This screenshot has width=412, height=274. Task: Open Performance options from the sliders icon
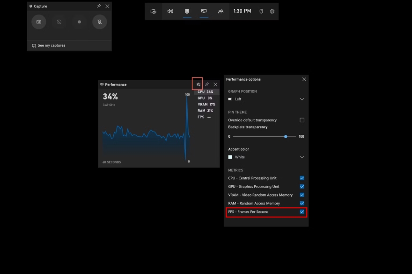198,84
